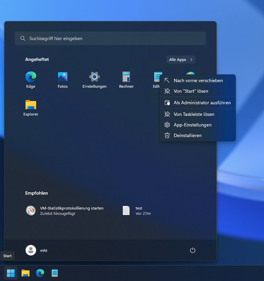Choose Von Taskleiste lösen option
Viewport: 264px width, 281px height.
point(198,114)
